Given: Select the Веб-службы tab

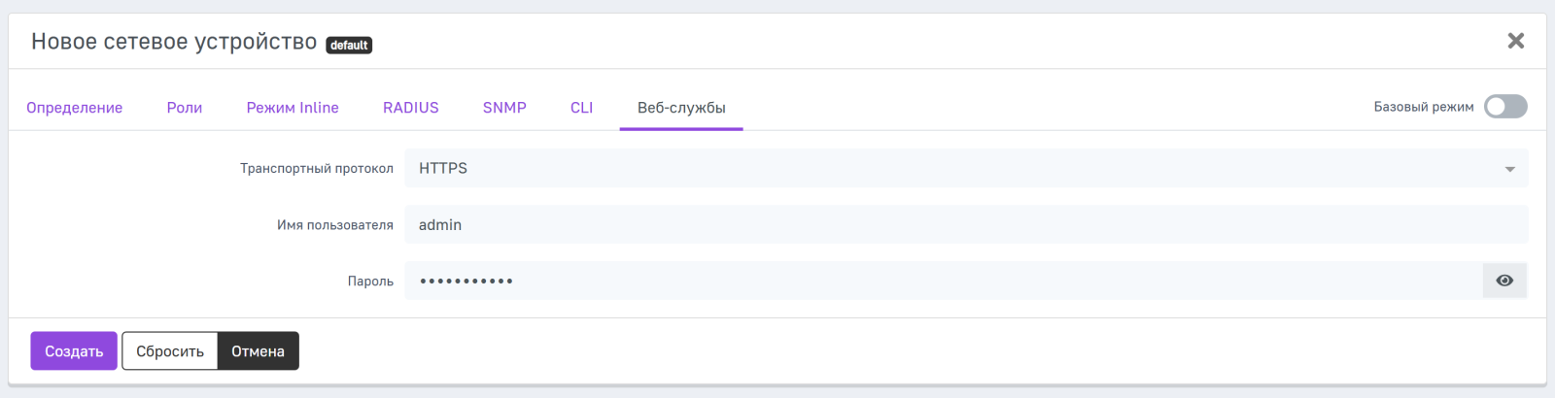Looking at the screenshot, I should [x=681, y=108].
